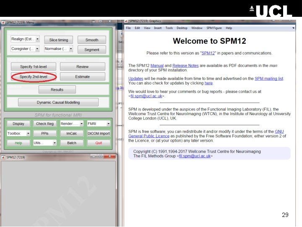Open the Normalise dropdown
The image size is (302, 227).
coord(59,49)
